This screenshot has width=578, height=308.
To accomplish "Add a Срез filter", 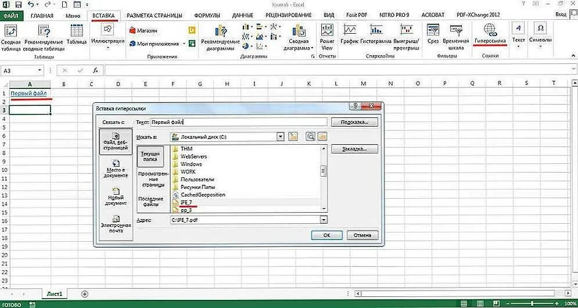I will point(433,35).
